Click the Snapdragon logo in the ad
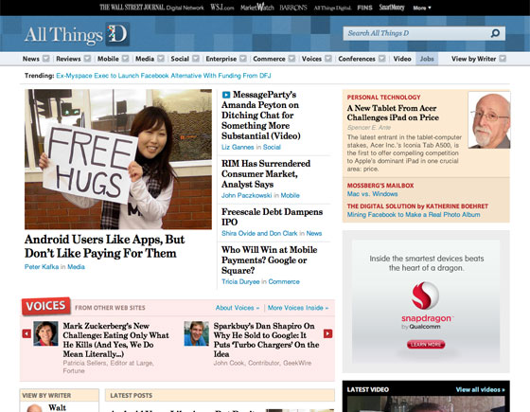The image size is (530, 412). (x=425, y=296)
